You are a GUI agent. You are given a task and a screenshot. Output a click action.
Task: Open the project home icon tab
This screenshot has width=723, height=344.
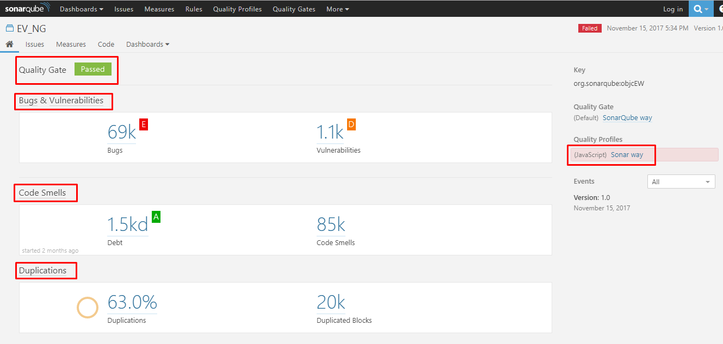[9, 44]
